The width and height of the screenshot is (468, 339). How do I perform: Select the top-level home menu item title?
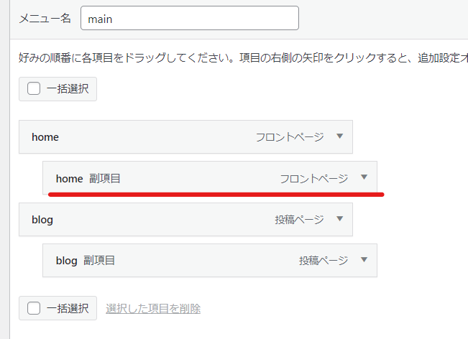45,136
